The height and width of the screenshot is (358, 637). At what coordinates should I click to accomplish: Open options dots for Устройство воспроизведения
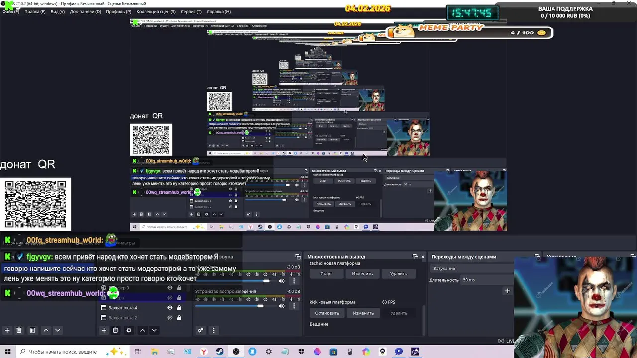[294, 306]
